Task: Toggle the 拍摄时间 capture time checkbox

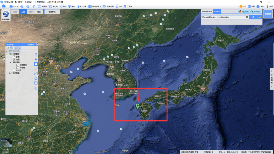Action: 18,65
